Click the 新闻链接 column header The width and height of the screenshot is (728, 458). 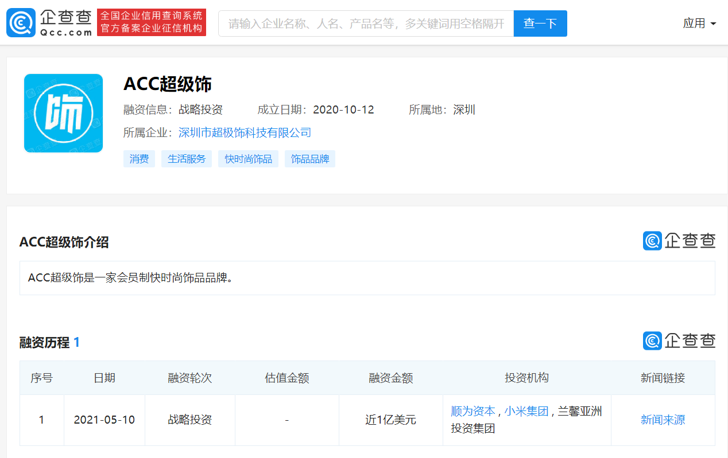(x=663, y=378)
